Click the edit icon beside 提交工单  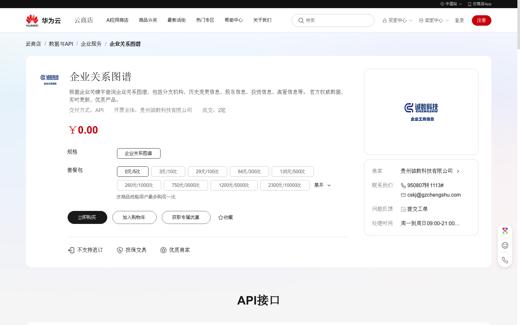(x=403, y=209)
